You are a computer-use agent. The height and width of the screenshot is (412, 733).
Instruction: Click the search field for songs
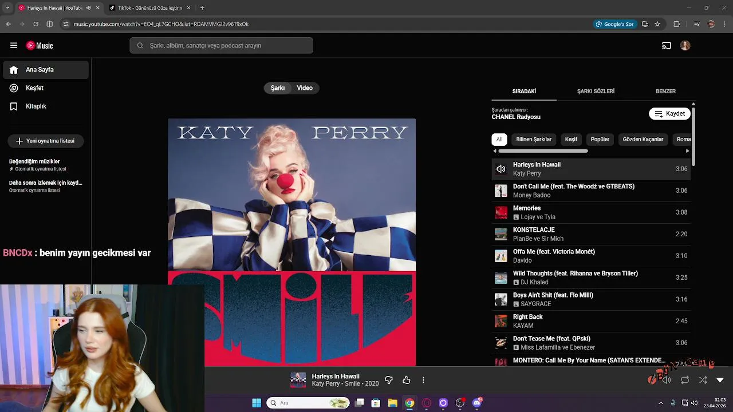[x=221, y=46]
